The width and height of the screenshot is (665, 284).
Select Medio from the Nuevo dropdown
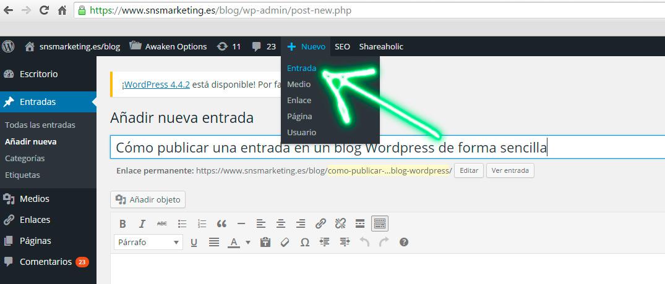coord(299,84)
